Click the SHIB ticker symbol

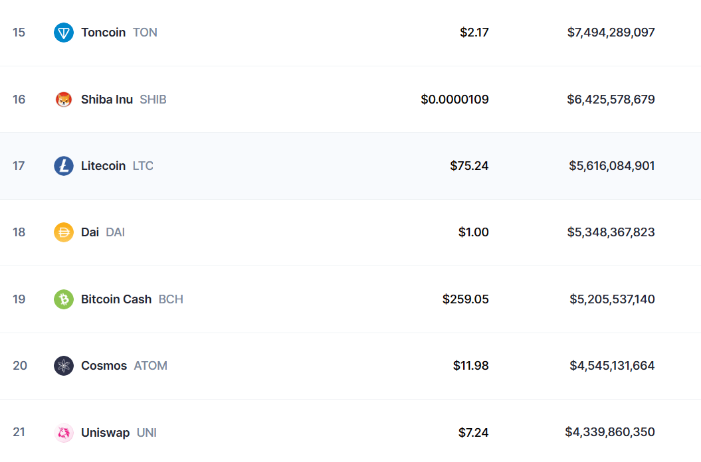[153, 99]
